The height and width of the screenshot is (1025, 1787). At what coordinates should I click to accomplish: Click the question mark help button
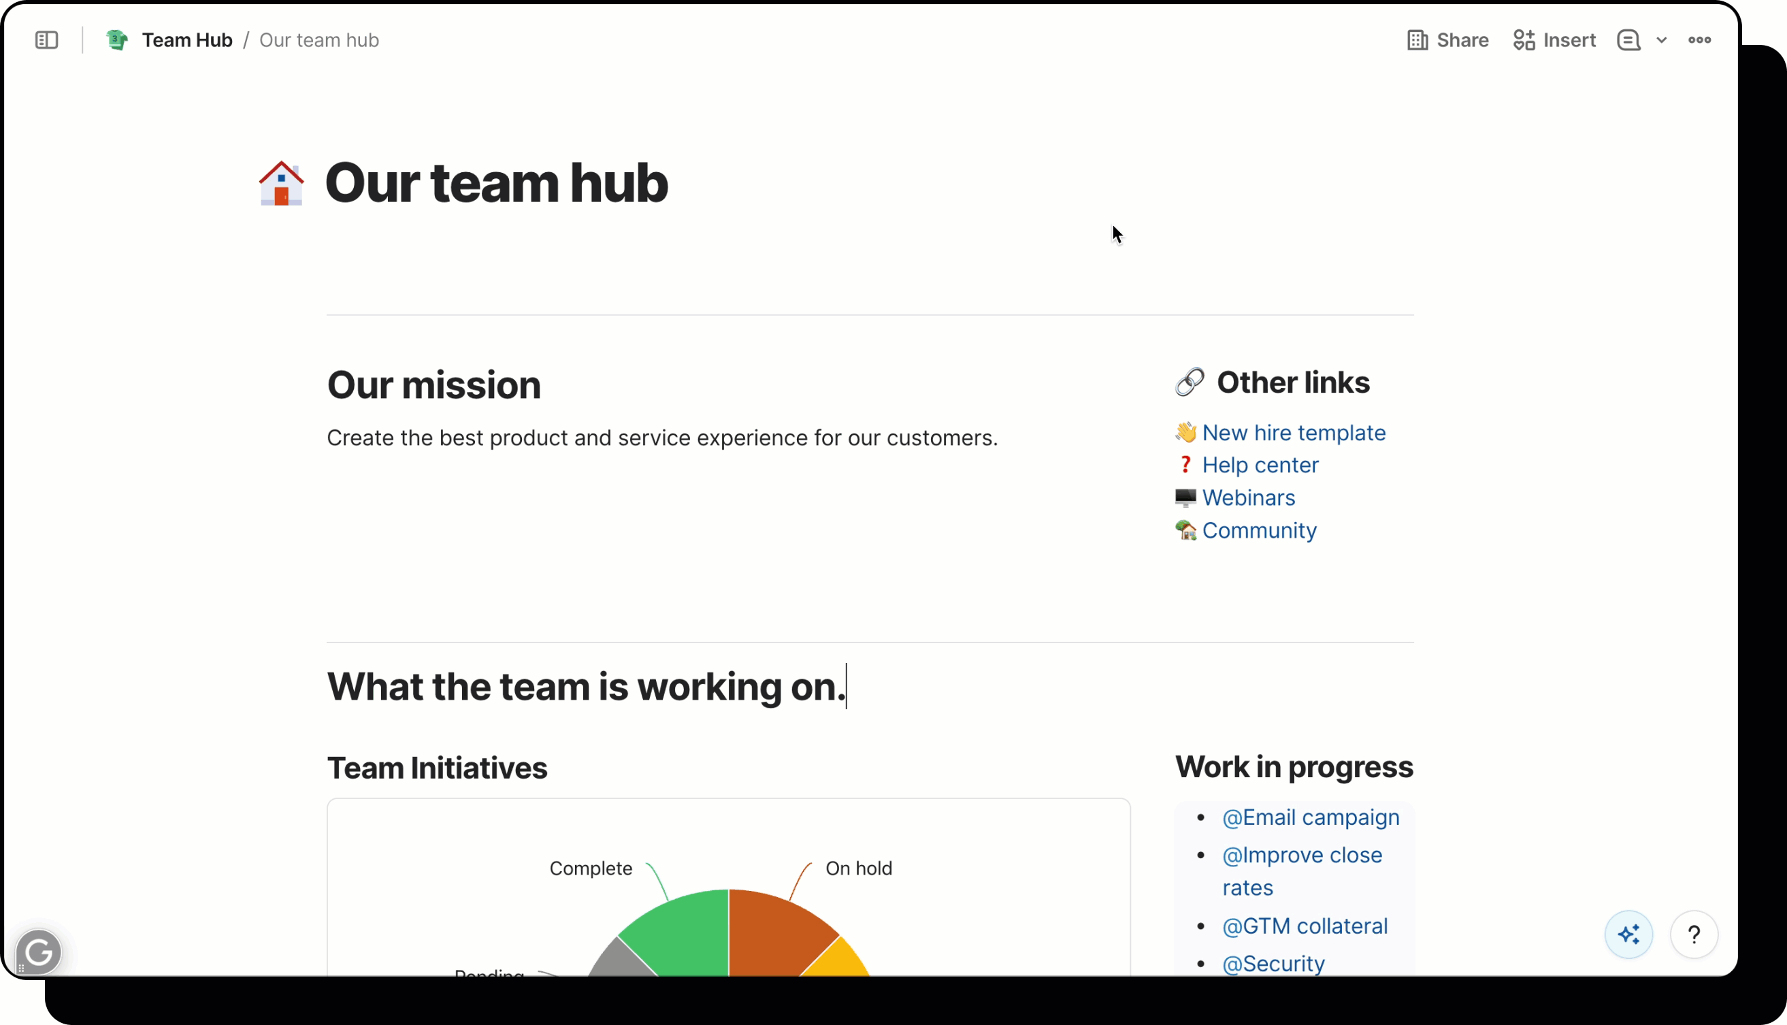coord(1693,935)
